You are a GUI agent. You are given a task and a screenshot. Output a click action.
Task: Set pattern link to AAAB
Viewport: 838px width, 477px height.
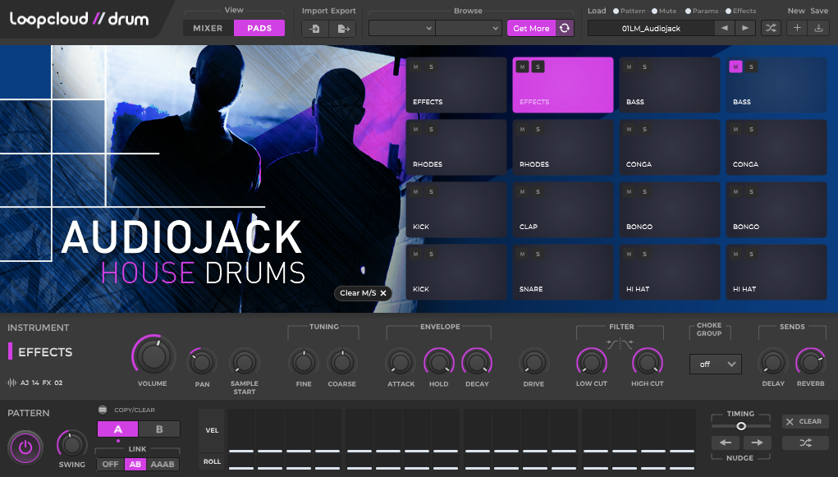163,464
